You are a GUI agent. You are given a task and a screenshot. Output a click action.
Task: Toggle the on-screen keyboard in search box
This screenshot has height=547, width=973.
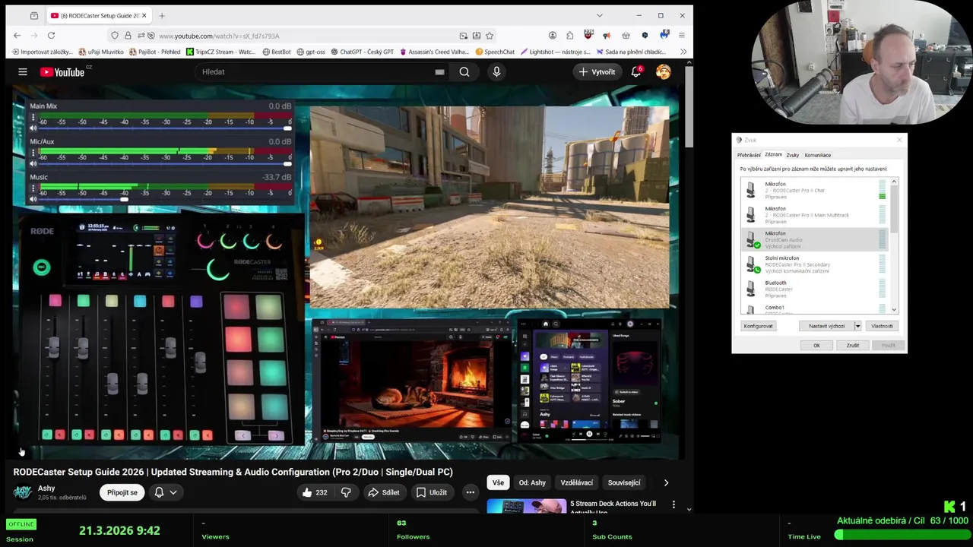pos(439,71)
